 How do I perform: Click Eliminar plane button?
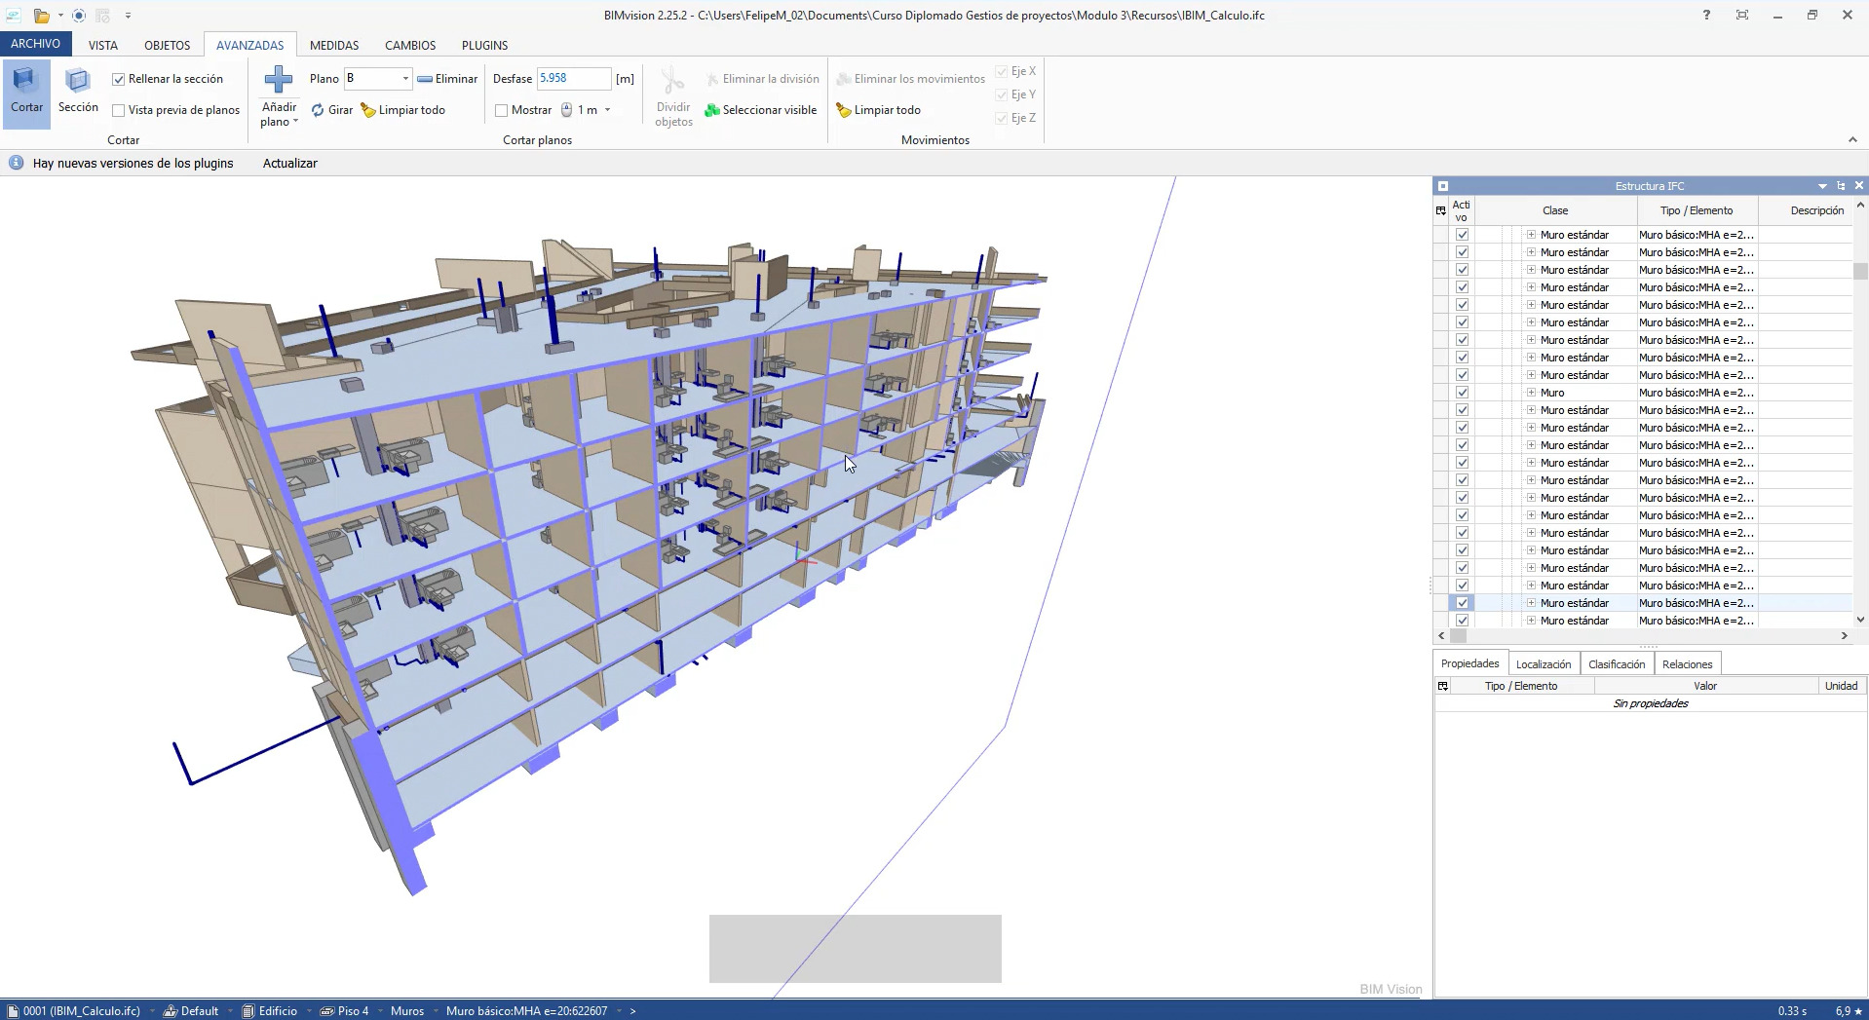tap(447, 79)
